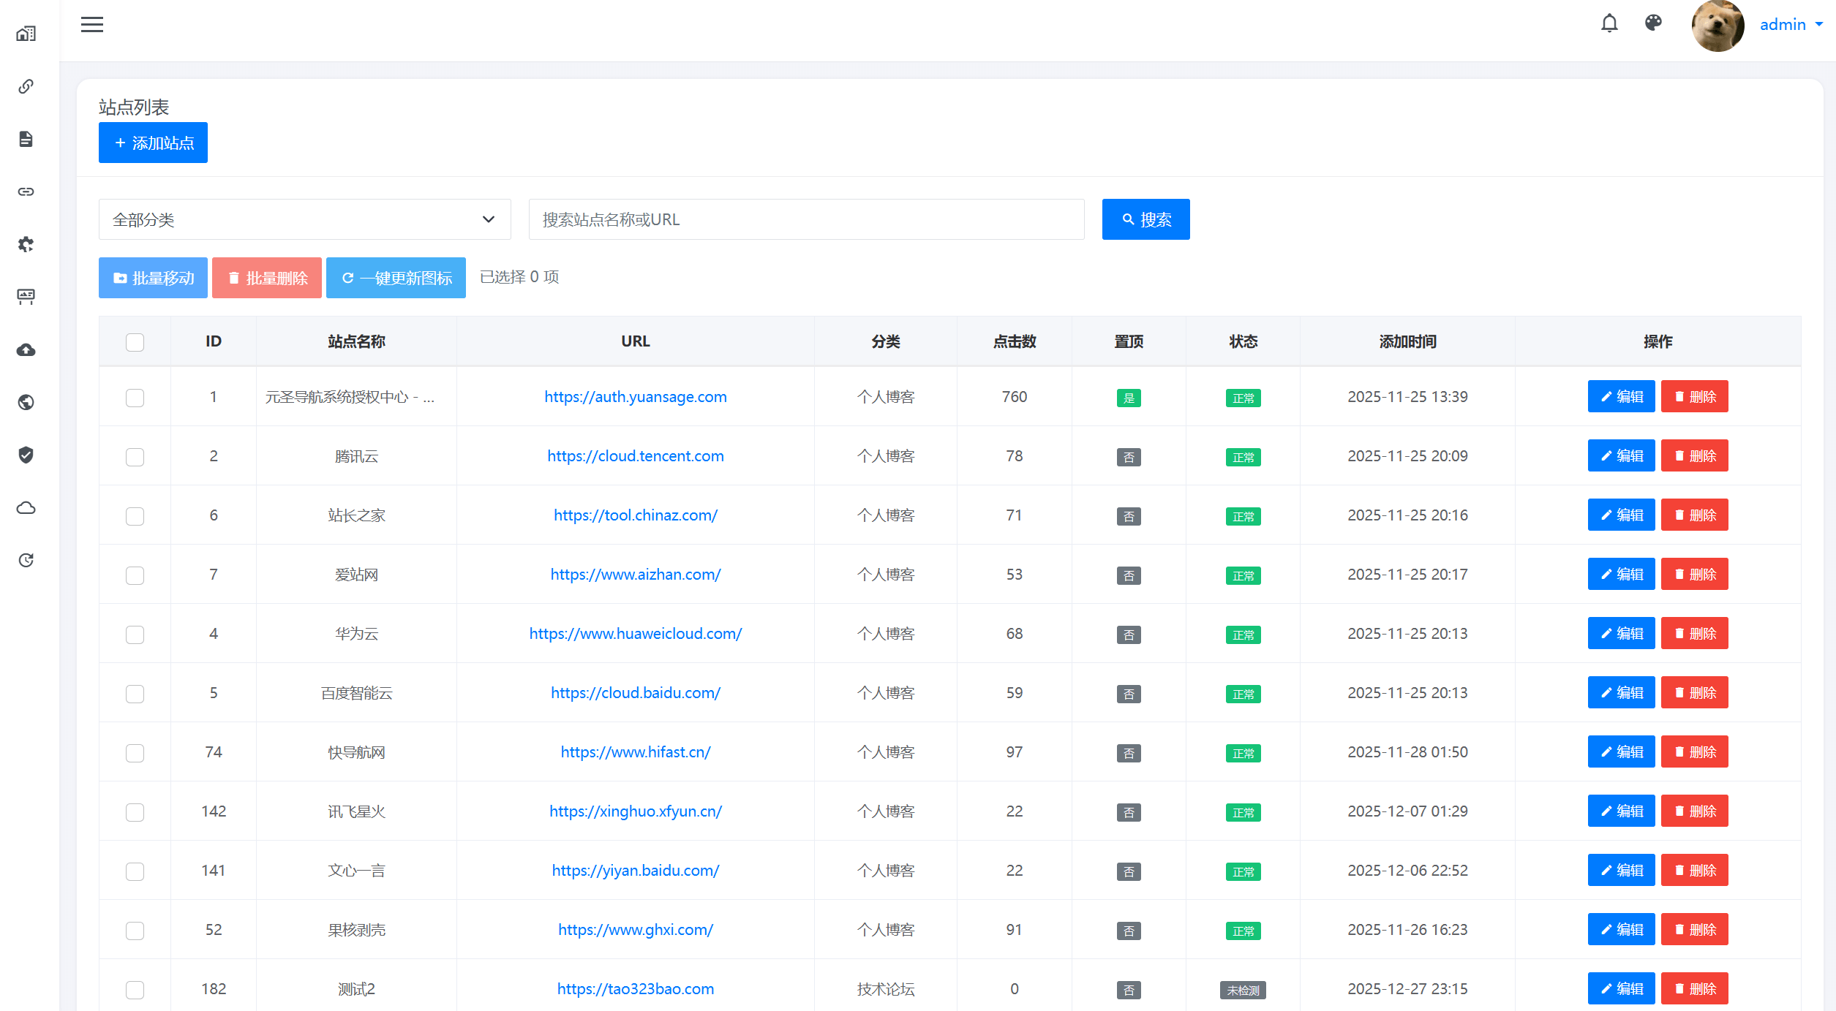Open the https://tool.chinaz.com/ link
Viewport: 1836px width, 1011px height.
[x=635, y=515]
